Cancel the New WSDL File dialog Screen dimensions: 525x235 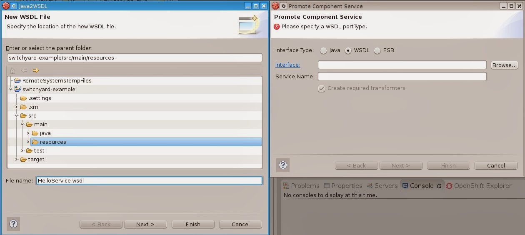(x=240, y=224)
